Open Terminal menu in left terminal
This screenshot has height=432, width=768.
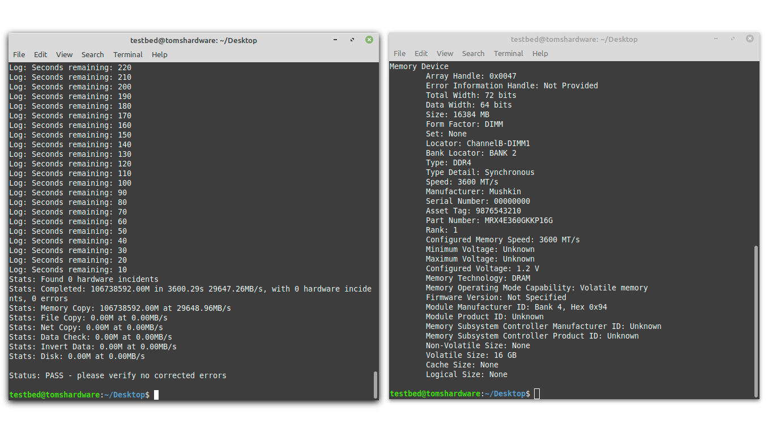click(x=128, y=54)
